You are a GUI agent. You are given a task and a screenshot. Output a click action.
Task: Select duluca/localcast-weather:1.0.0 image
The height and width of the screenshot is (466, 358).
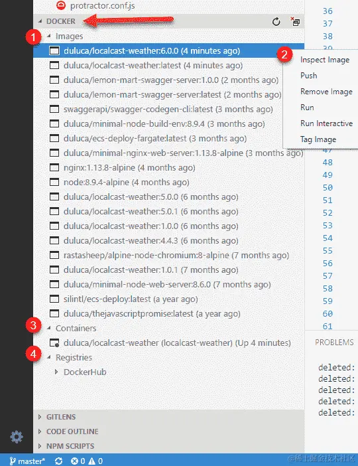[150, 226]
